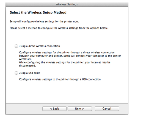Select the direct wireless connection radio button
Image resolution: width=168 pixels, height=117 pixels.
pos(16,46)
